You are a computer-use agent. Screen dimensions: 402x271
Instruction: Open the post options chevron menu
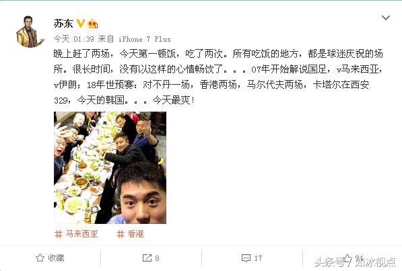coord(386,17)
